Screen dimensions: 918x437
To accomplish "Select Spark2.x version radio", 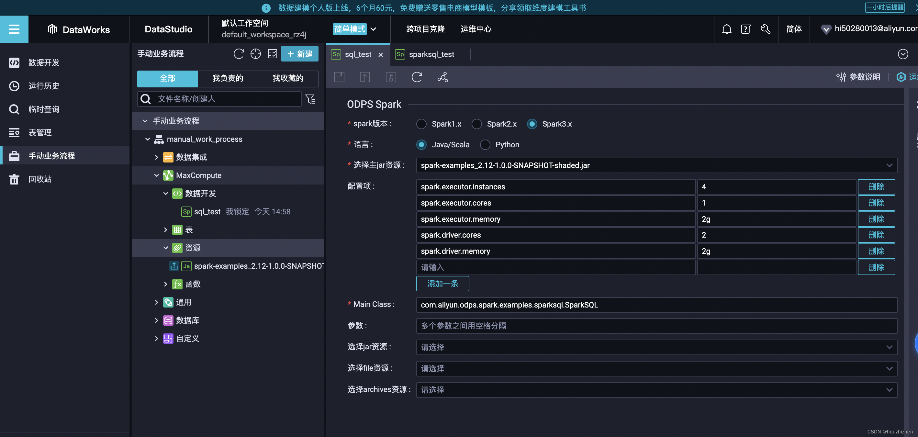I will 476,124.
